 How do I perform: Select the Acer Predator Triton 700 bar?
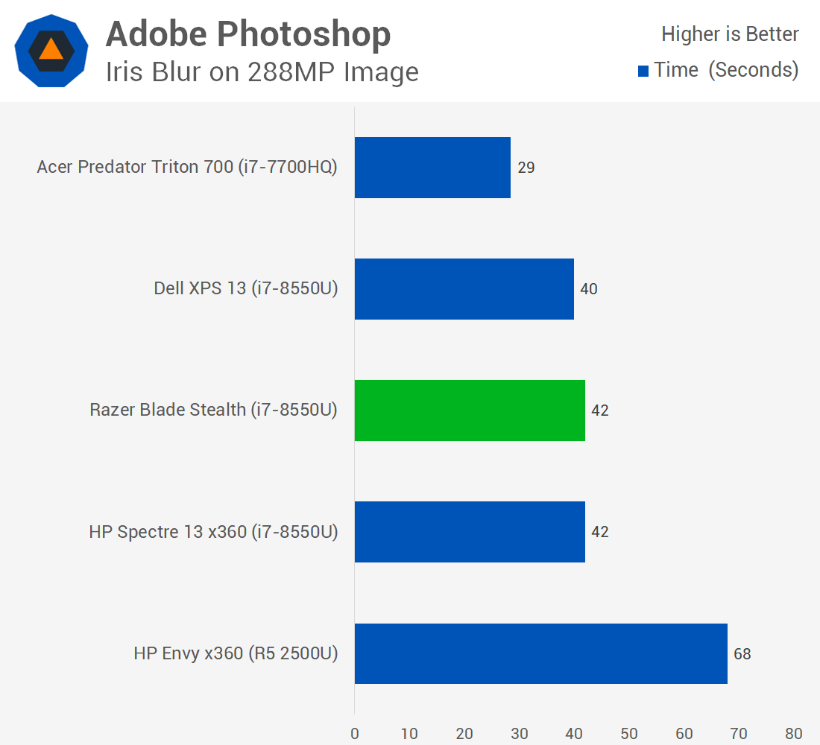tap(432, 168)
